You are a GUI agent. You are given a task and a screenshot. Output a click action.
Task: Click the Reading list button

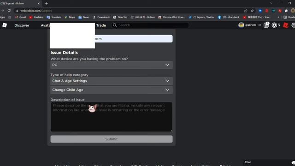289,17
